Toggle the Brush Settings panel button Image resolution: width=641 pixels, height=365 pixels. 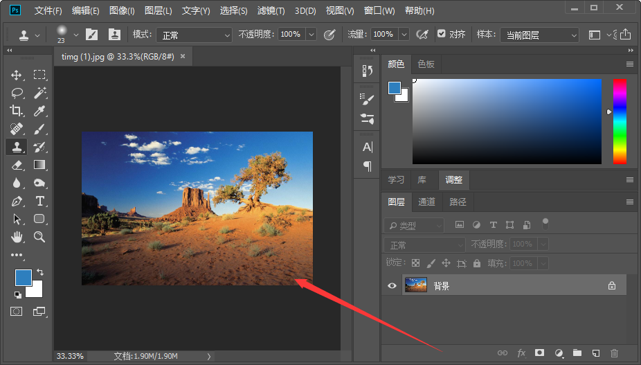[x=91, y=35]
